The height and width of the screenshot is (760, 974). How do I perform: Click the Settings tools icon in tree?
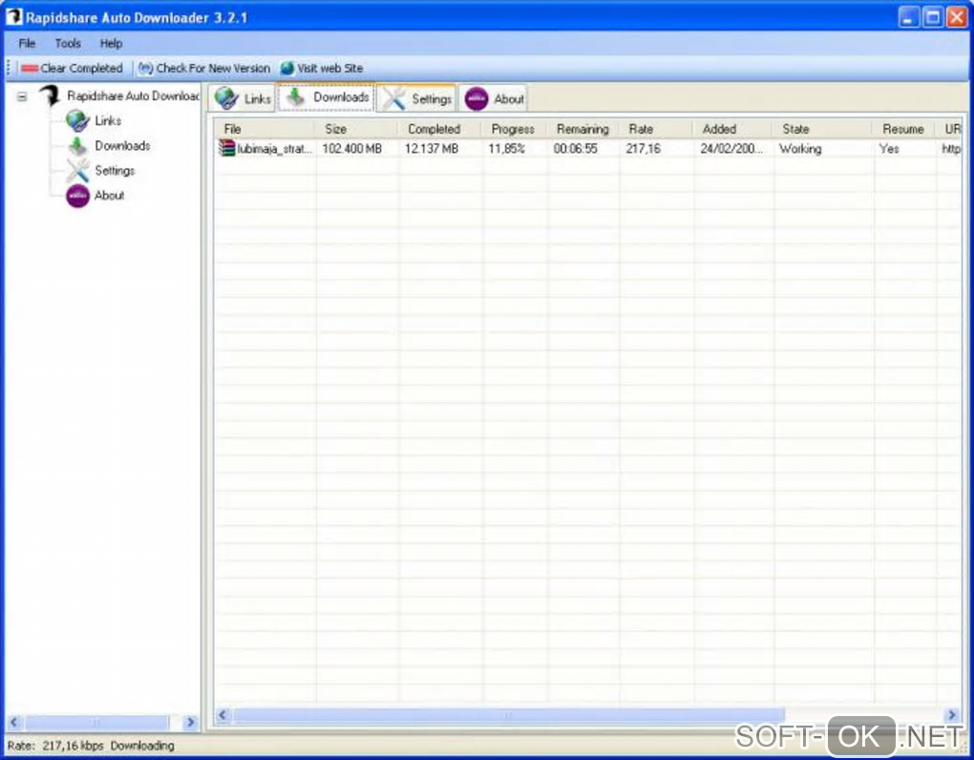coord(77,170)
